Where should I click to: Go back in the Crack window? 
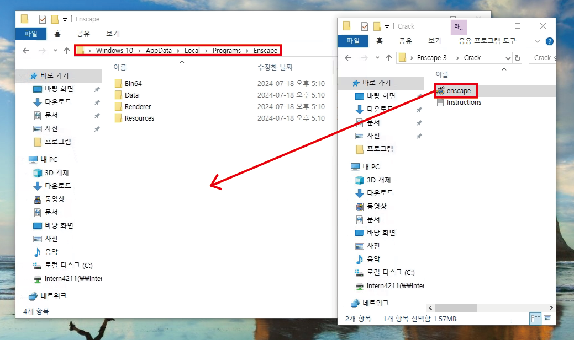[348, 58]
